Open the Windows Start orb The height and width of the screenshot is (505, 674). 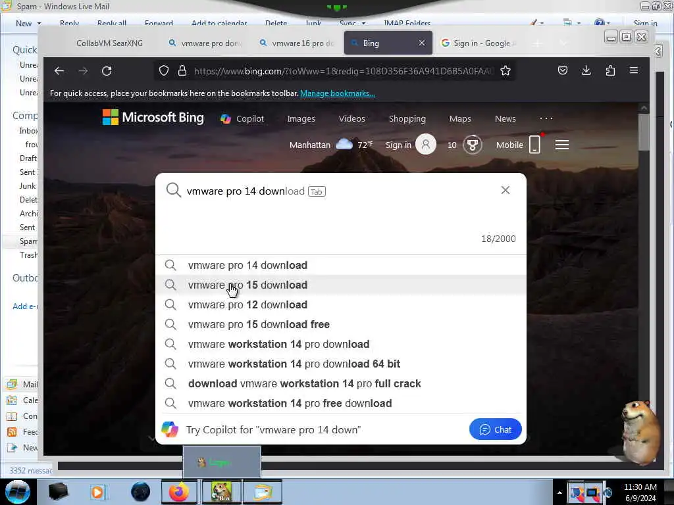pos(18,492)
